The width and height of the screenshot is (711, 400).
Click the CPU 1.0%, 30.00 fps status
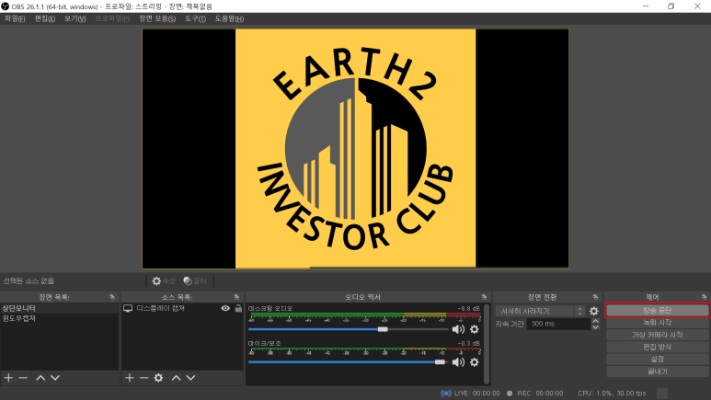pyautogui.click(x=612, y=394)
